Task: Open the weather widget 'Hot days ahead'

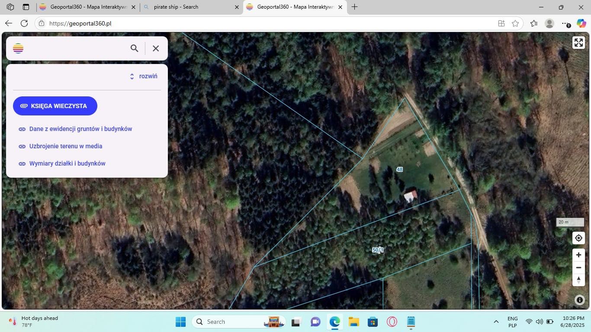Action: click(x=34, y=322)
